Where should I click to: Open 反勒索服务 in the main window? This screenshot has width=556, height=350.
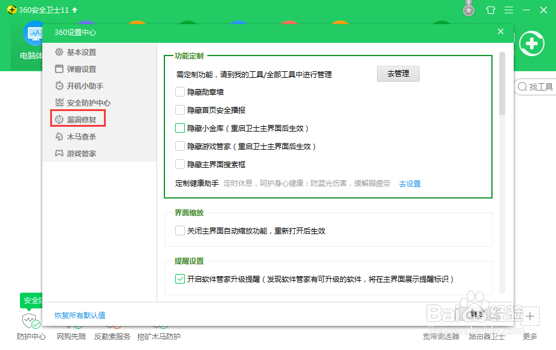(x=112, y=337)
